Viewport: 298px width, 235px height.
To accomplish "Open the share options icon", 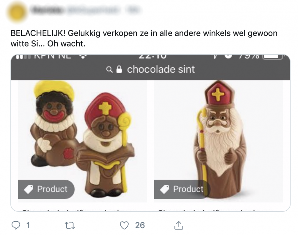I will coord(179,225).
